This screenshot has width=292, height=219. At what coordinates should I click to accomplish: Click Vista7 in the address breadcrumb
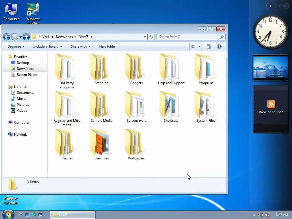point(84,37)
